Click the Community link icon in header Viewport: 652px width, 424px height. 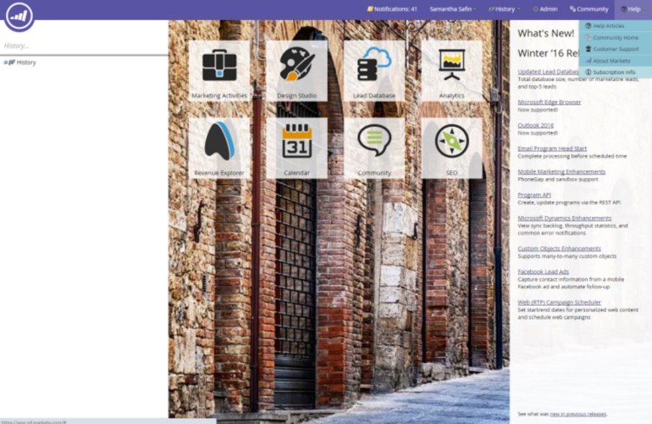573,9
